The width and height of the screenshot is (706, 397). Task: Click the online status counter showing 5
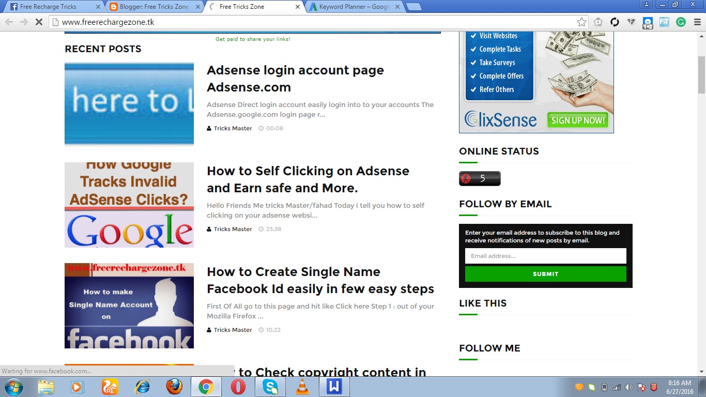coord(480,178)
